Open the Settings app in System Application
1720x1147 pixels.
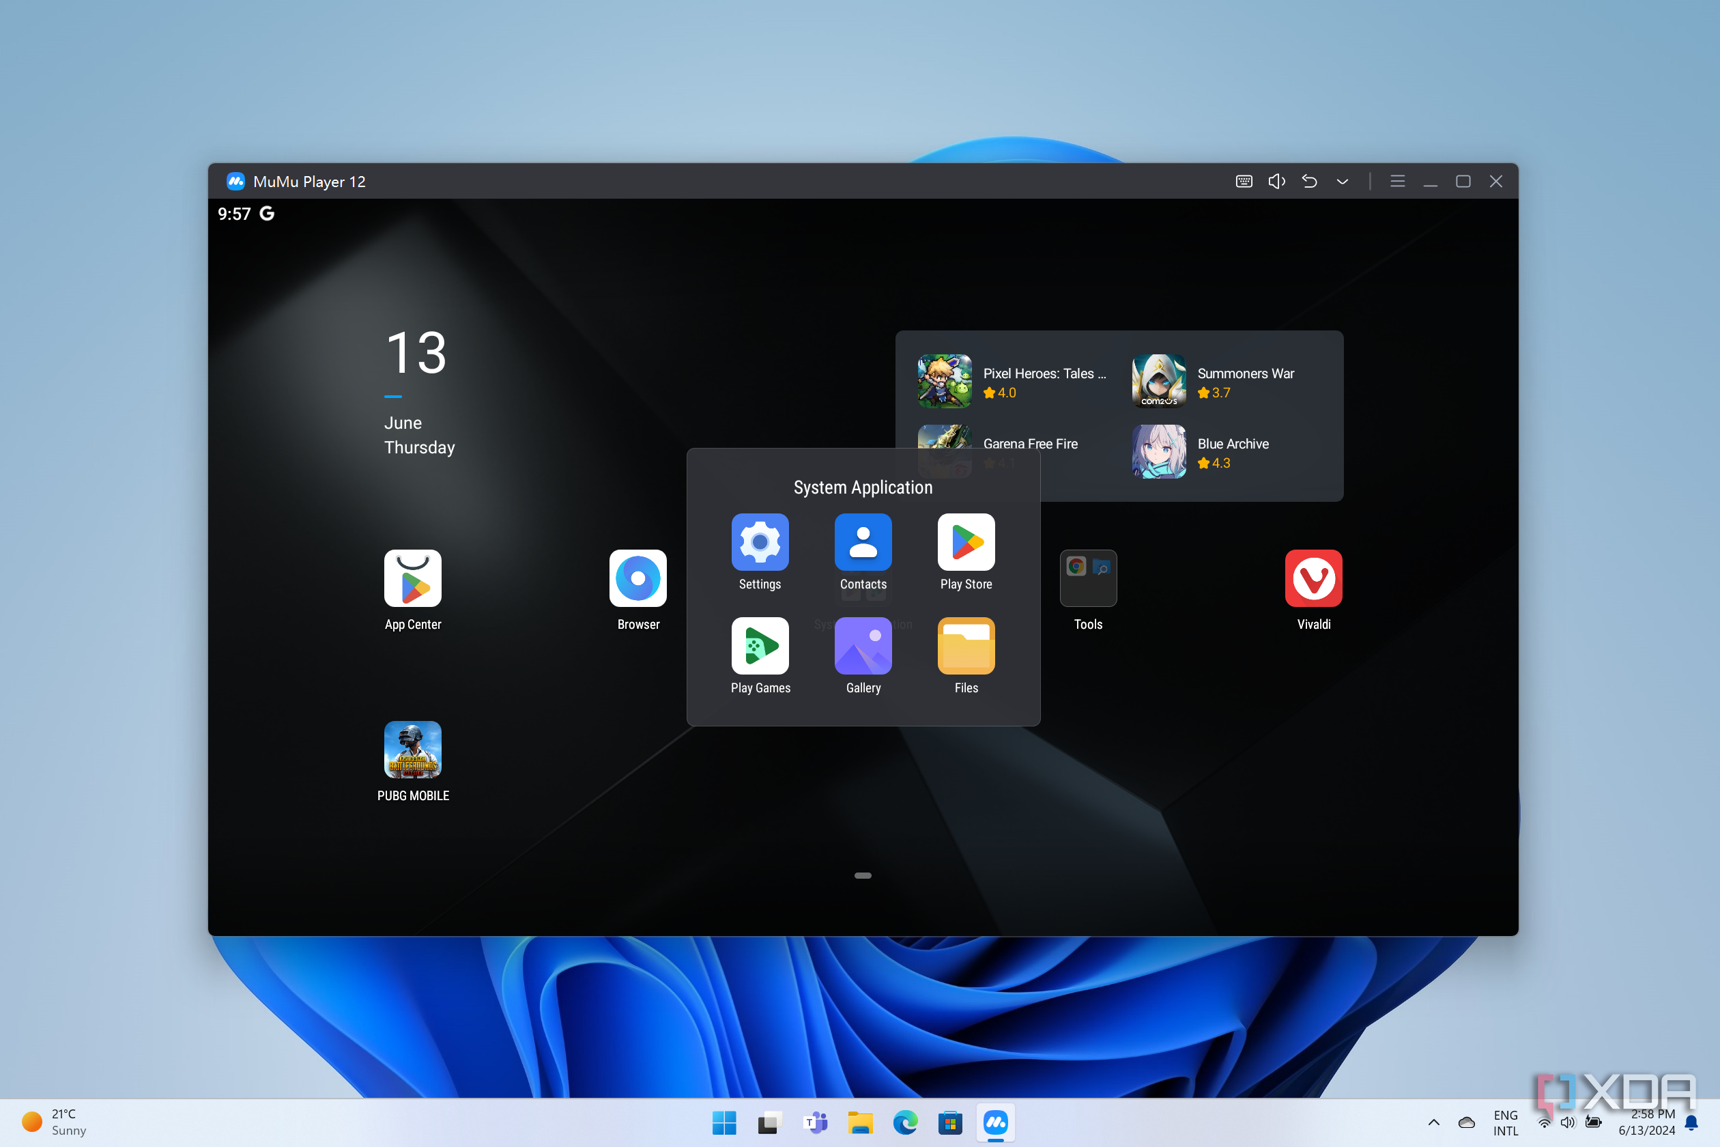760,542
